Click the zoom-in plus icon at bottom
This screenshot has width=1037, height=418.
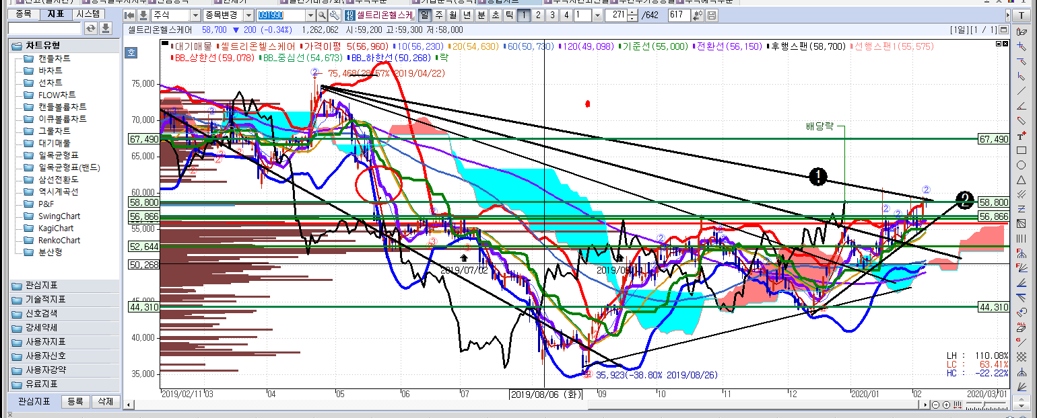[946, 405]
